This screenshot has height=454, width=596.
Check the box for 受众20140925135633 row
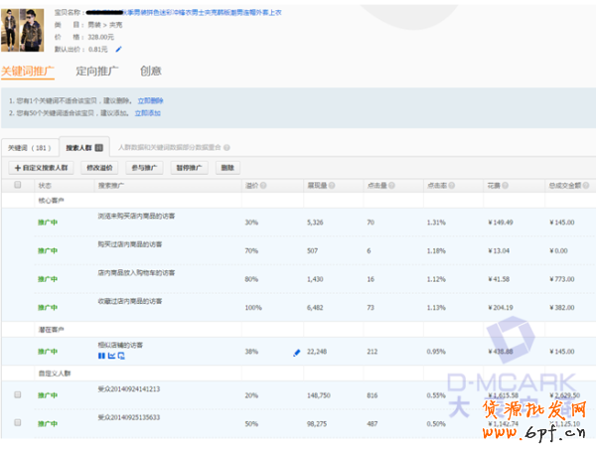pos(17,422)
